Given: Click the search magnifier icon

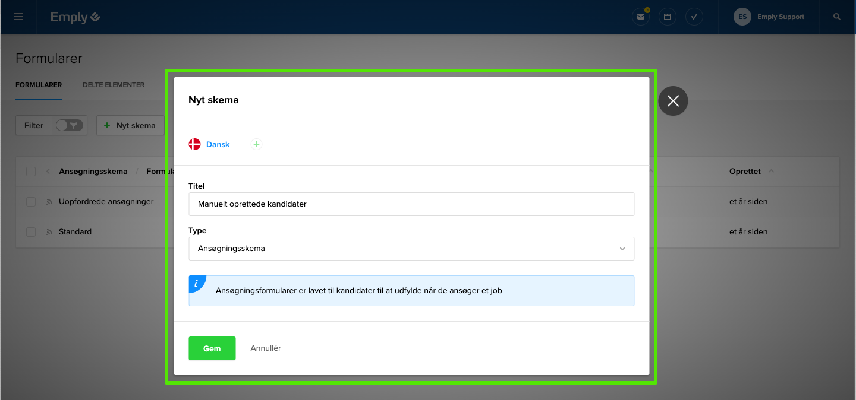Looking at the screenshot, I should pos(837,17).
